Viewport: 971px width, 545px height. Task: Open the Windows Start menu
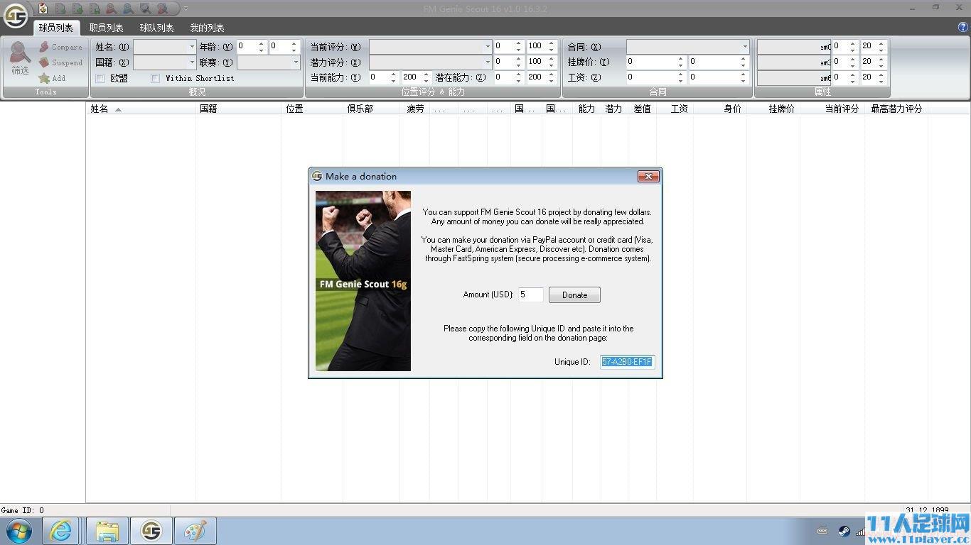click(x=19, y=531)
